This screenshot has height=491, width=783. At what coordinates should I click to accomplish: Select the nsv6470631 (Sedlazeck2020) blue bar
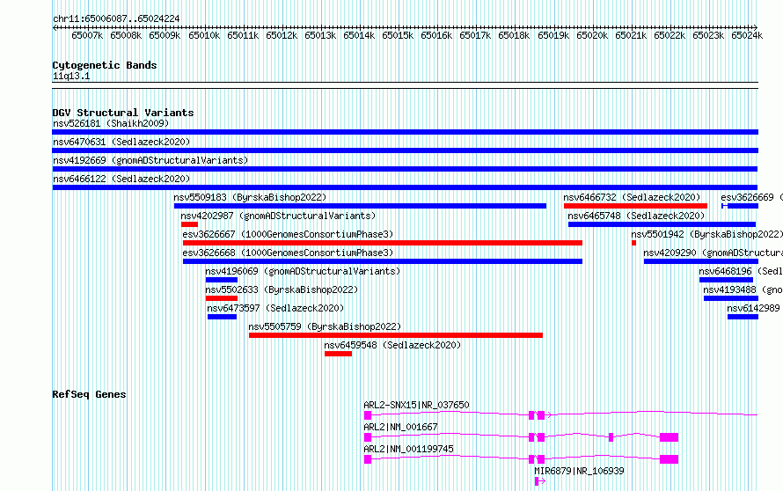(x=405, y=150)
